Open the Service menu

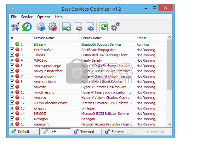coord(27,17)
